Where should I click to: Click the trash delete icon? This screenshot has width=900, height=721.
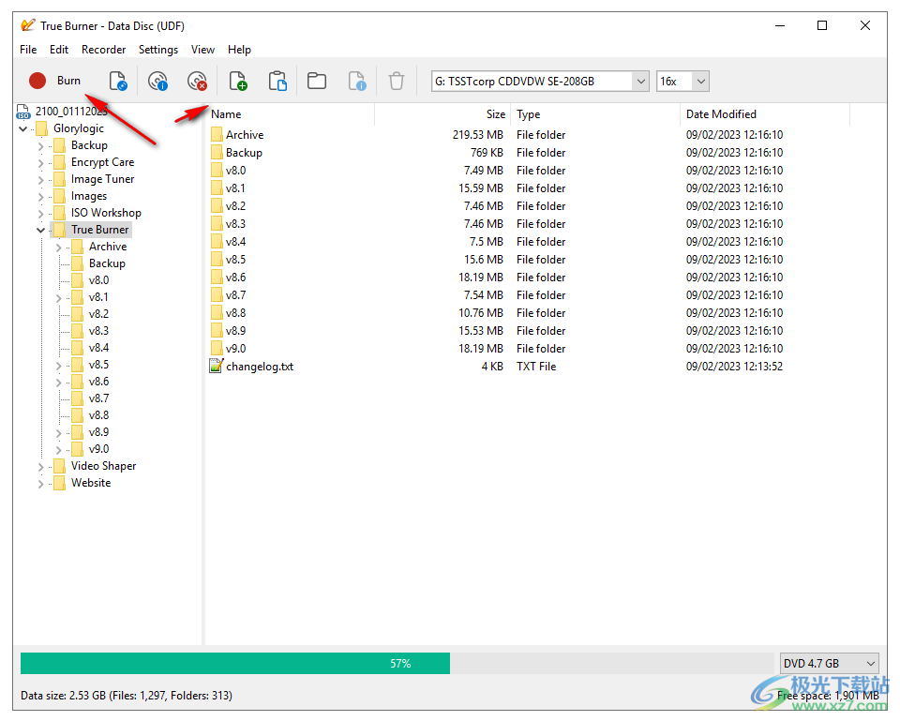click(396, 81)
